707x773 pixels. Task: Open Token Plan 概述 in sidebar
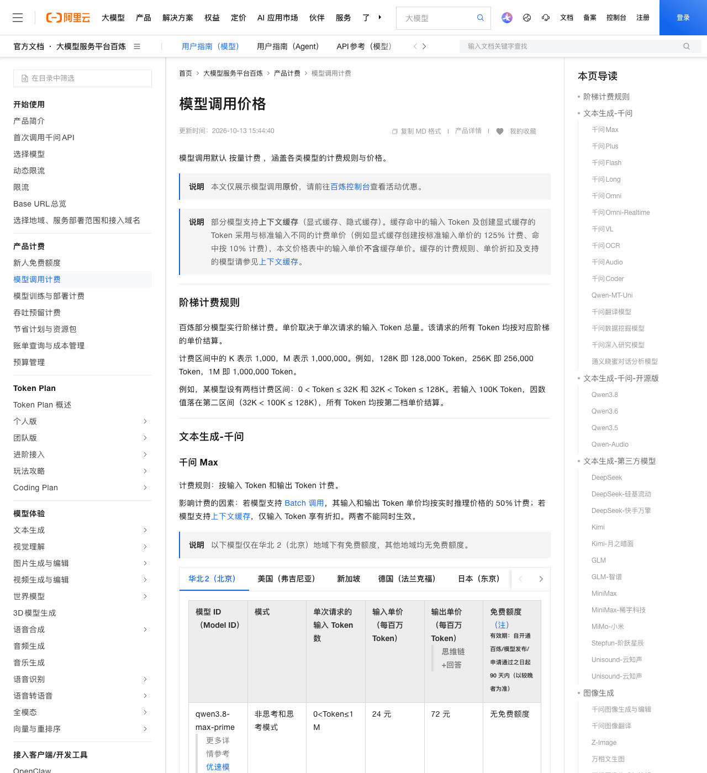tap(42, 405)
